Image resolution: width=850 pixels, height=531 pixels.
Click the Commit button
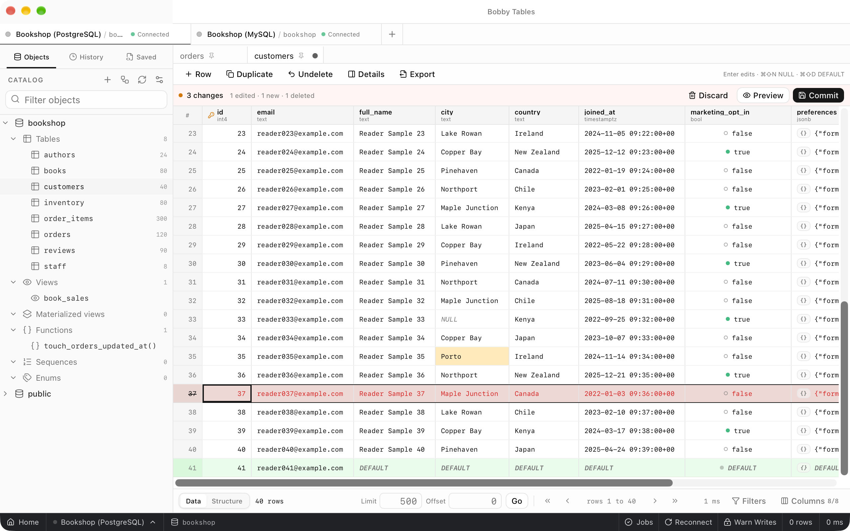click(818, 96)
